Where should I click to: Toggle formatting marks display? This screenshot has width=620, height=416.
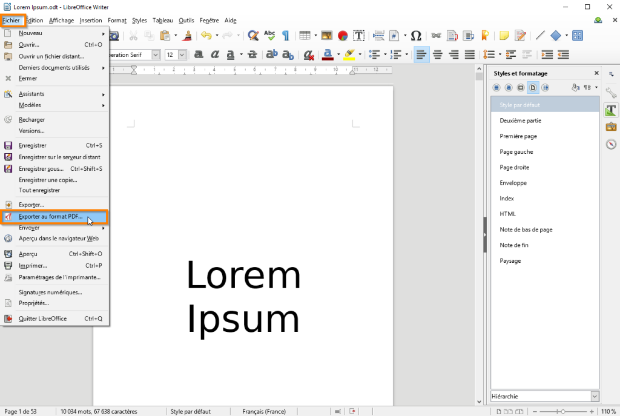coord(285,35)
